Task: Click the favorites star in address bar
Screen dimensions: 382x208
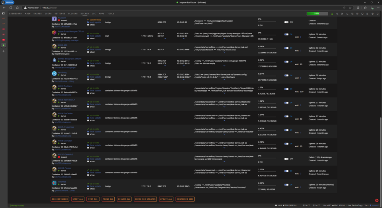Action: click(x=350, y=8)
